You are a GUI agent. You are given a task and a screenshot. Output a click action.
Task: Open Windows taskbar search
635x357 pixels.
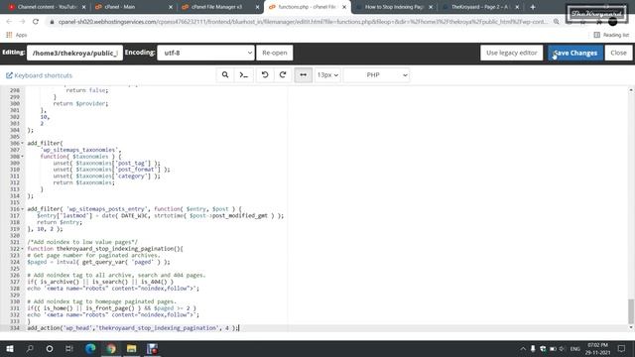coord(30,348)
